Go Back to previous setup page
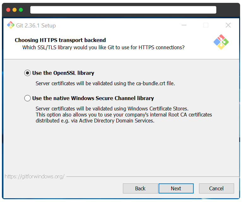This screenshot has height=202, width=242. tap(140, 188)
